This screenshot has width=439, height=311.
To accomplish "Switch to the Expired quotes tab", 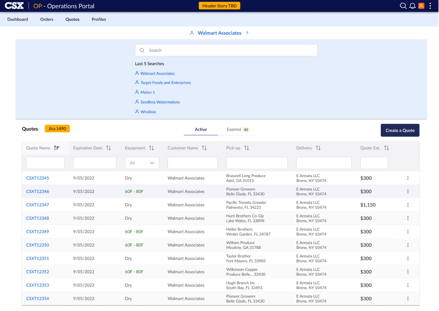I will [x=238, y=129].
